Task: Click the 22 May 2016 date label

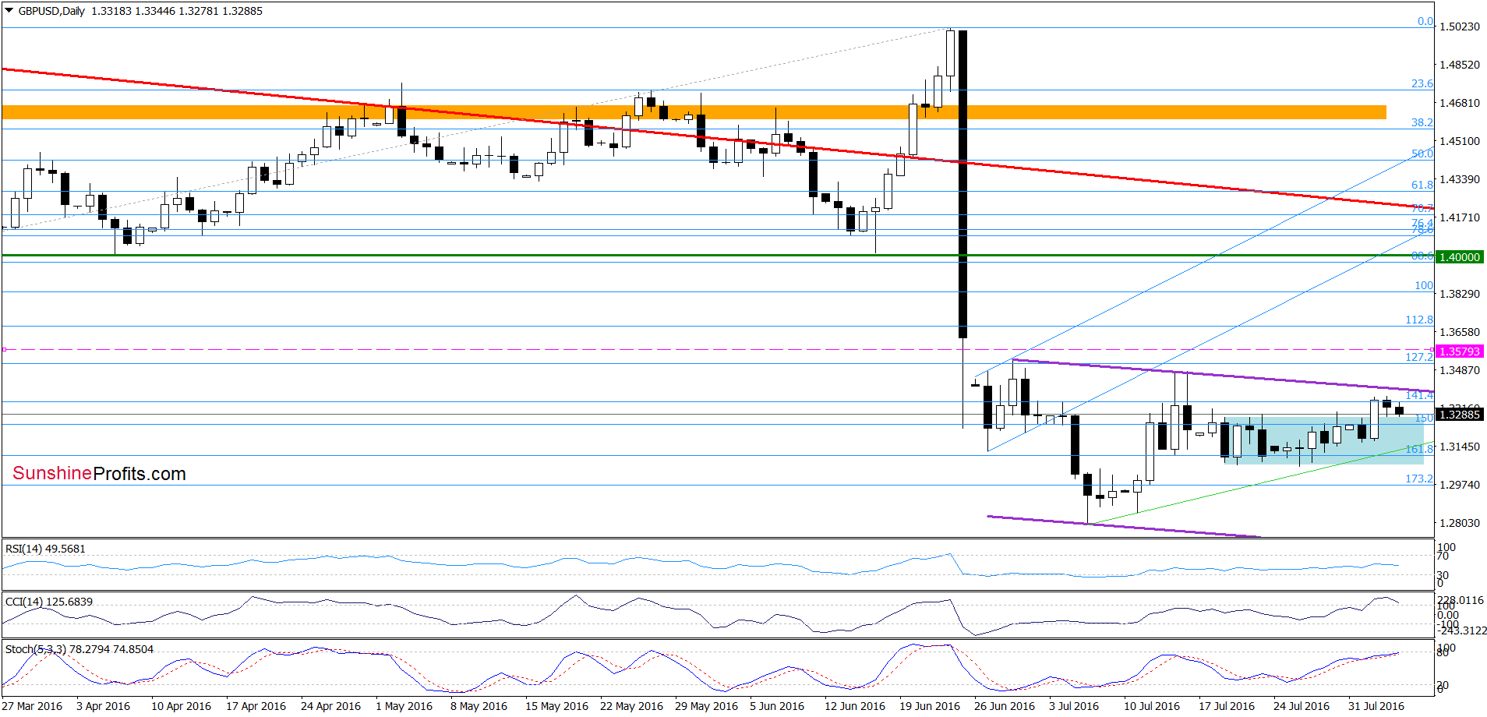Action: [x=631, y=706]
